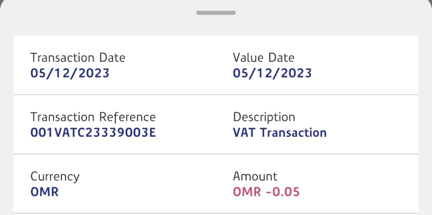The width and height of the screenshot is (432, 215).
Task: Click the Transaction Date label
Action: click(78, 58)
